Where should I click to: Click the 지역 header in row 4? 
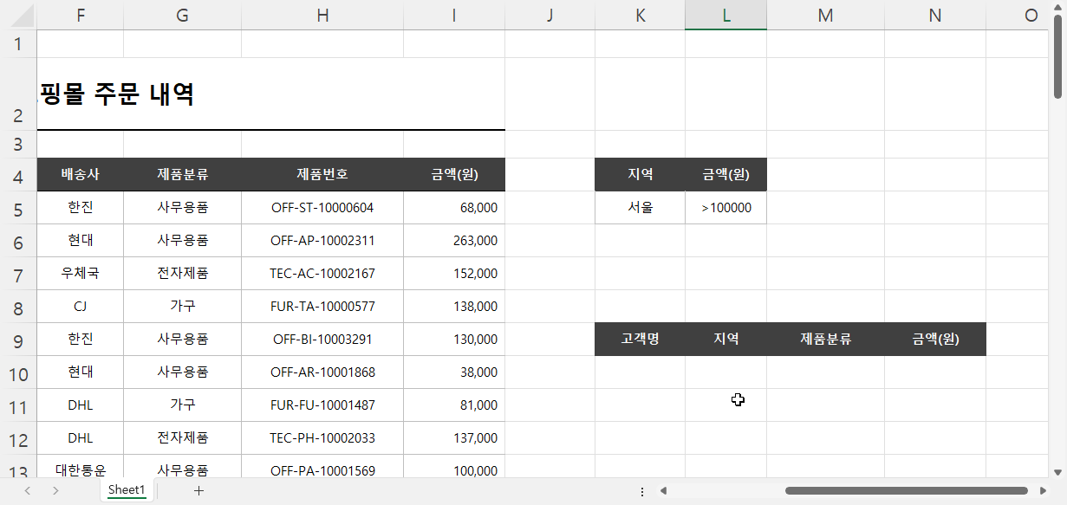coord(640,174)
